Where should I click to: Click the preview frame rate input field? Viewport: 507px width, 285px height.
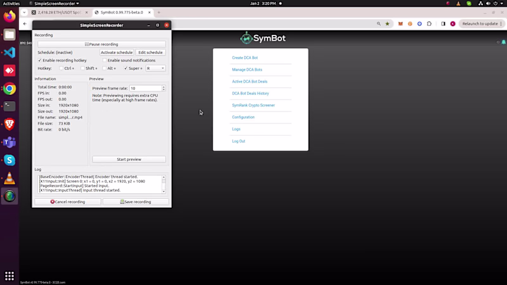tap(146, 88)
